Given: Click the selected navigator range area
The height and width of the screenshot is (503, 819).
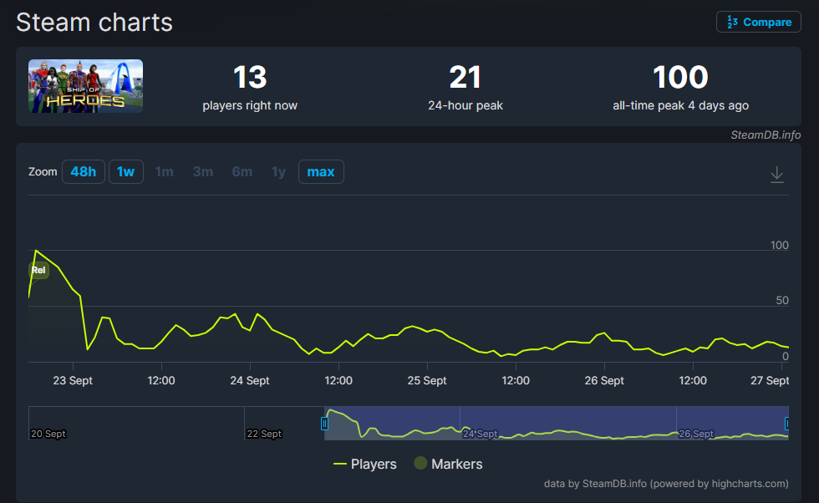Looking at the screenshot, I should pos(557,423).
